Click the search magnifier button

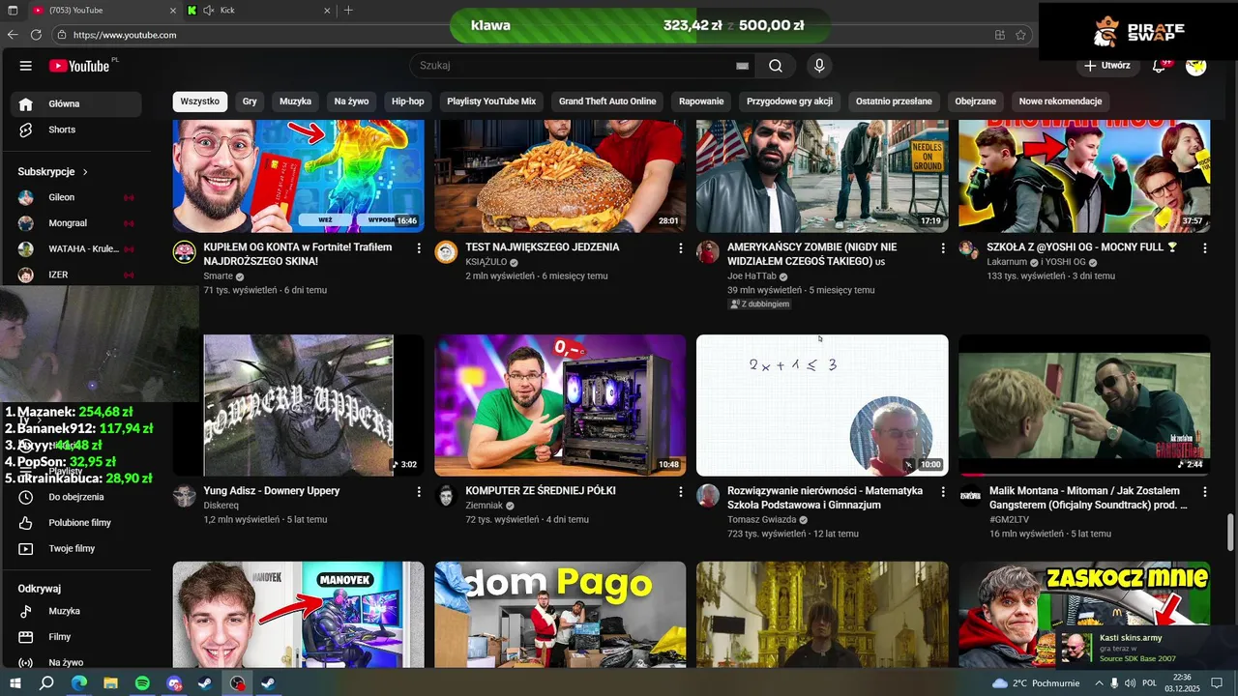pyautogui.click(x=776, y=66)
